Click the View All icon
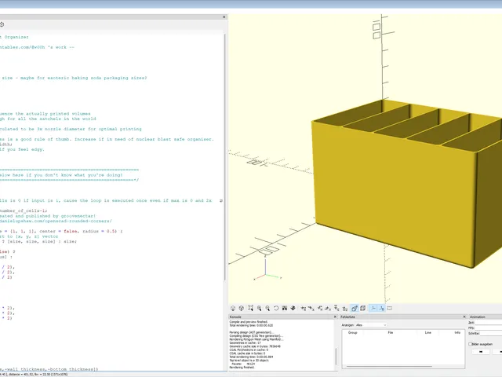 pos(250,309)
